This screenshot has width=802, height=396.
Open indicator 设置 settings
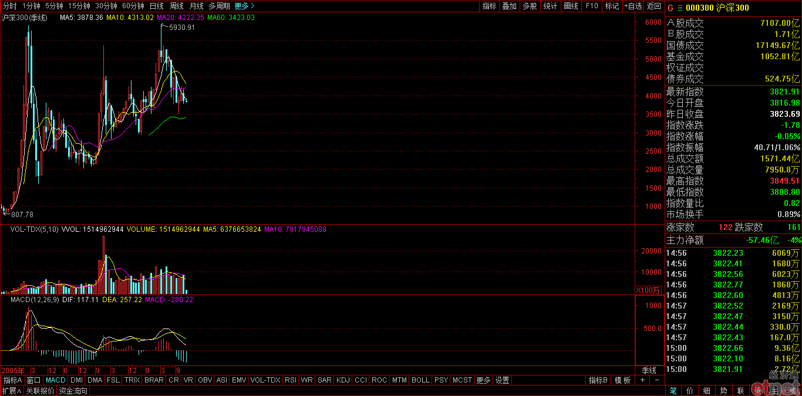pyautogui.click(x=502, y=380)
